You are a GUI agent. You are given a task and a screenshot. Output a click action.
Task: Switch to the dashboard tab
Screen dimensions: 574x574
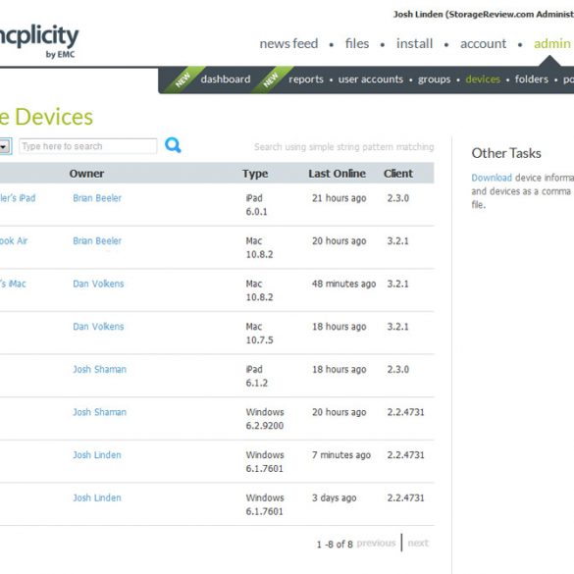(226, 79)
